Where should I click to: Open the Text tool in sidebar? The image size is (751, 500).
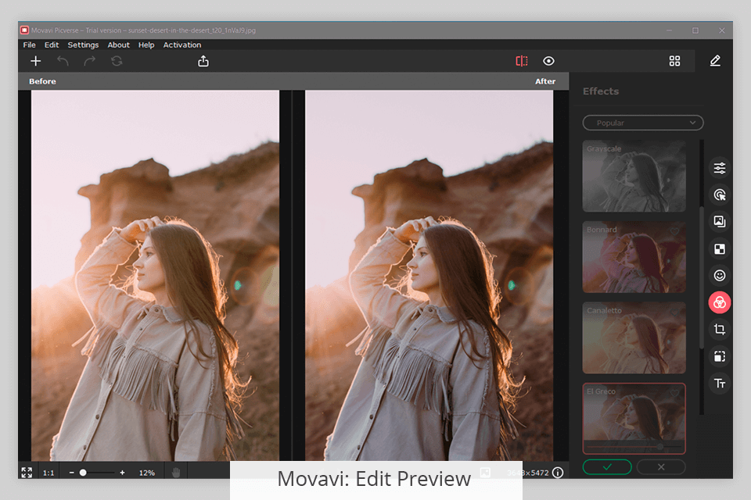coord(720,383)
